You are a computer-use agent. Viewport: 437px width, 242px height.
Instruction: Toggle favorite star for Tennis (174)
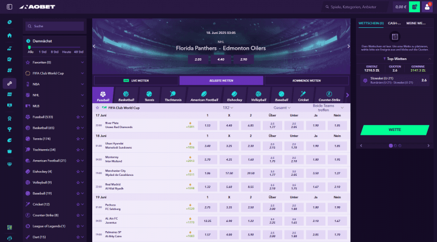(x=78, y=139)
